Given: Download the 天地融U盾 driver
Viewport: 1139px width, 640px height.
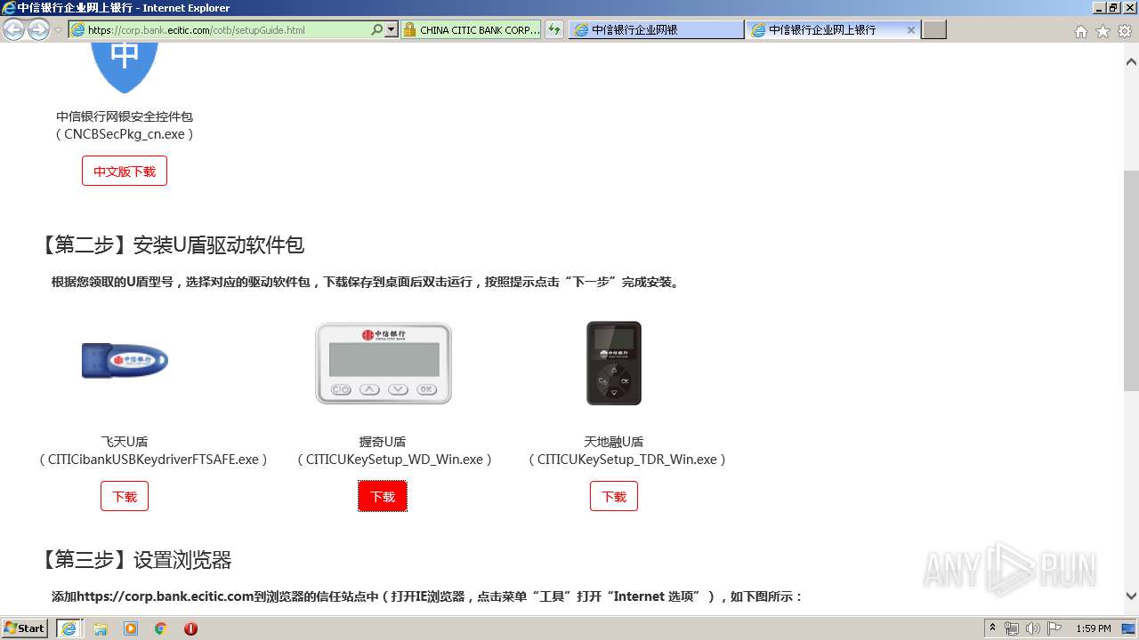Looking at the screenshot, I should click(x=614, y=497).
